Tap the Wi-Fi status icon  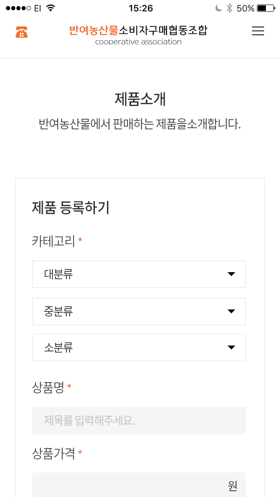pyautogui.click(x=51, y=8)
